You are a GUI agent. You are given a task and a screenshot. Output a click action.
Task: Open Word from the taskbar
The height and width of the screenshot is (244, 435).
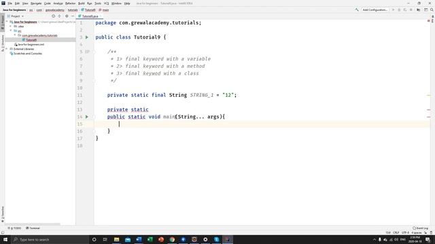click(x=139, y=239)
